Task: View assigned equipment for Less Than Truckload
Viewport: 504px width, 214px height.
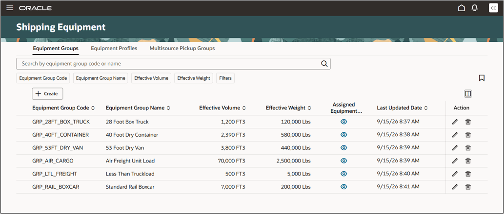Action: coord(343,174)
